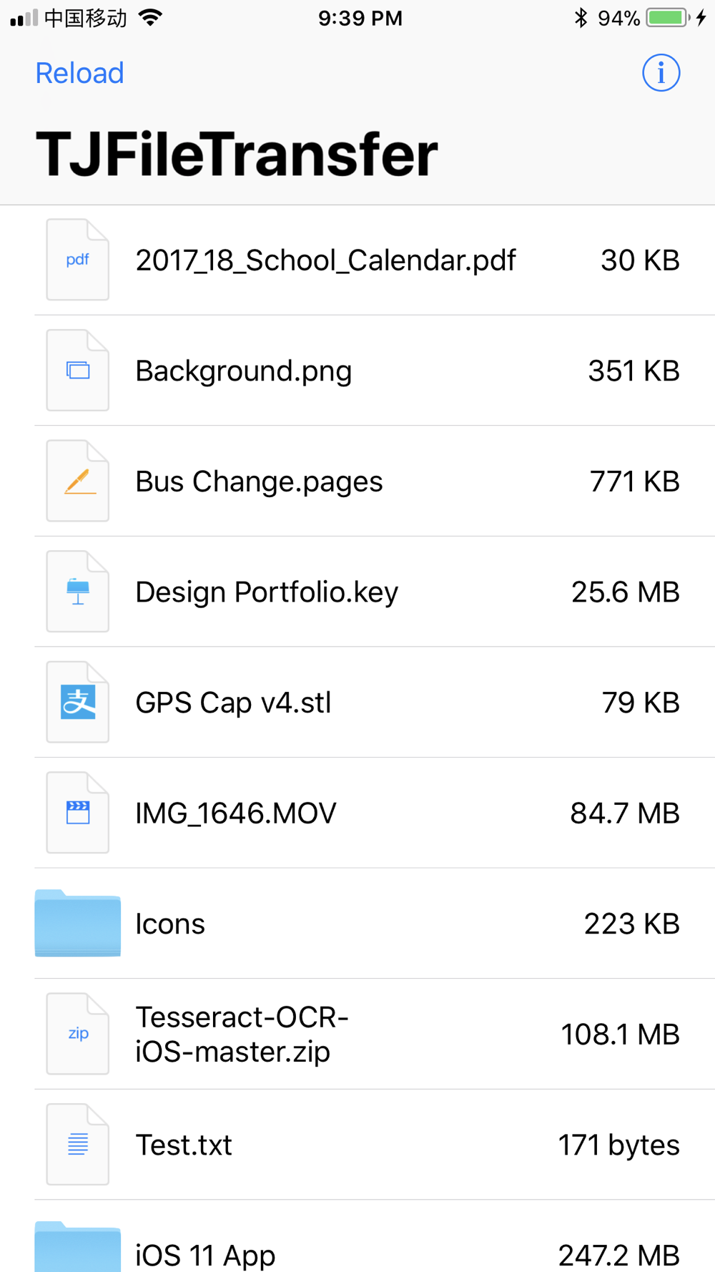715x1272 pixels.
Task: Tap the movie clip icon for IMG_1646.MOV
Action: click(78, 813)
